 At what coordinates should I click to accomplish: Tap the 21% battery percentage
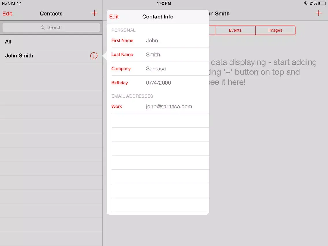coord(313,3)
